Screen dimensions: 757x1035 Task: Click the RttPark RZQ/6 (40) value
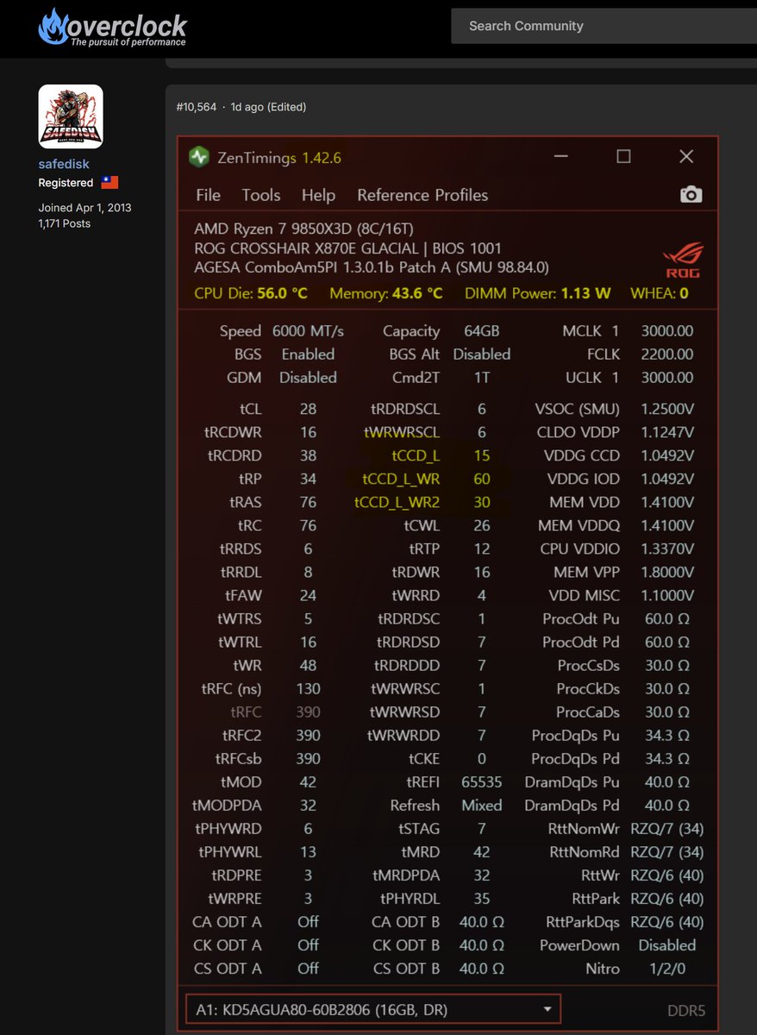coord(667,899)
